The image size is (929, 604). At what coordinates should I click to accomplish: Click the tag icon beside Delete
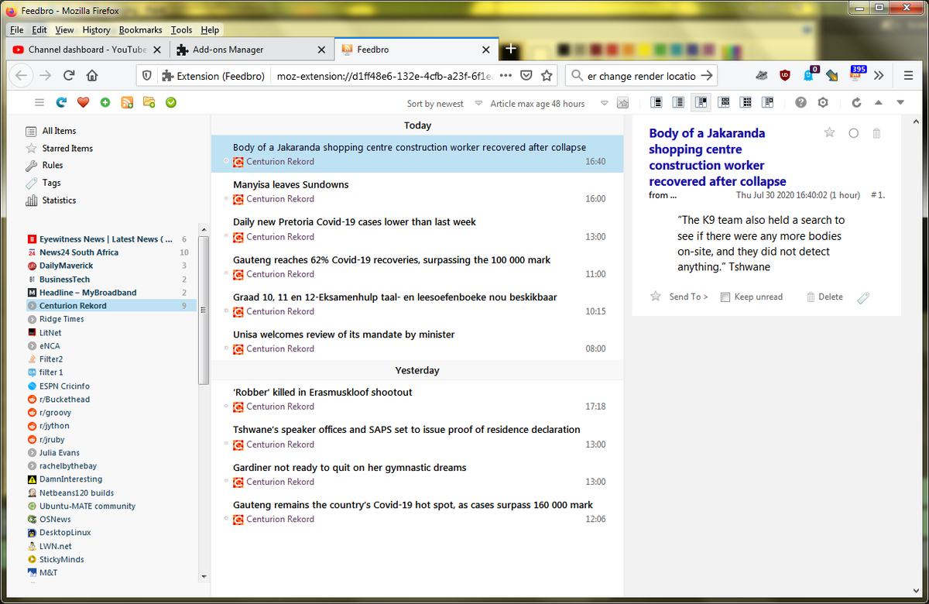coord(863,297)
